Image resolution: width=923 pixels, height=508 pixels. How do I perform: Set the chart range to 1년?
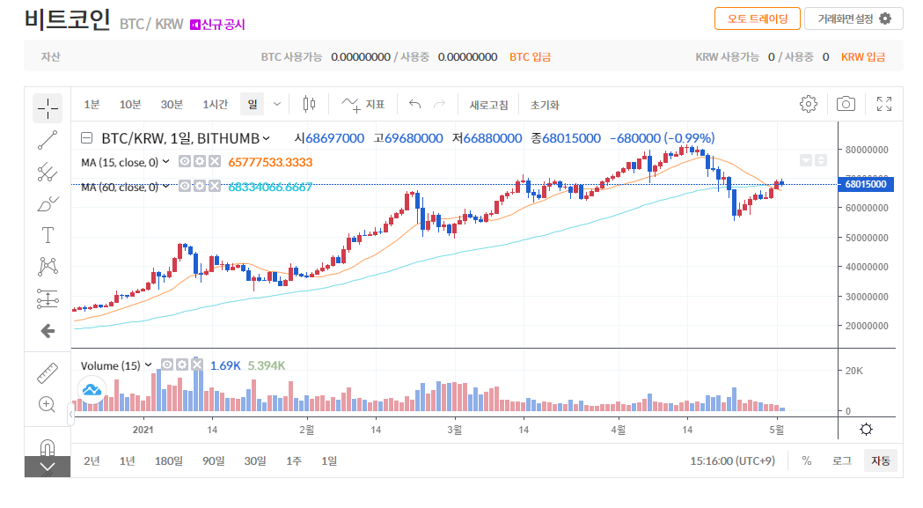pos(127,460)
